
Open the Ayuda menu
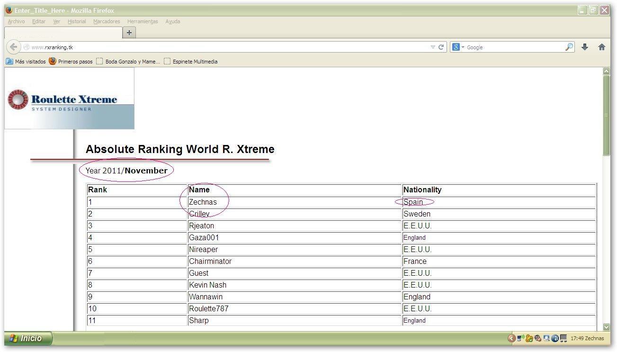pos(173,21)
